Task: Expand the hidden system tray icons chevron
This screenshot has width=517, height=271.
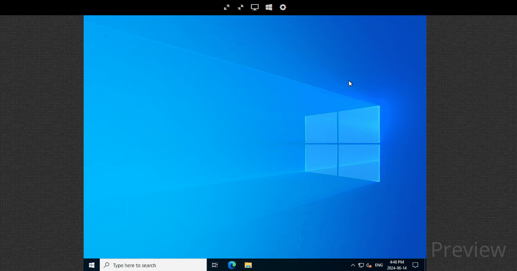Action: 353,265
